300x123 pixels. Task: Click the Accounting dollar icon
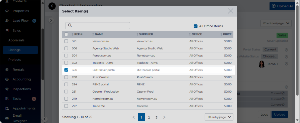pyautogui.click(x=7, y=79)
